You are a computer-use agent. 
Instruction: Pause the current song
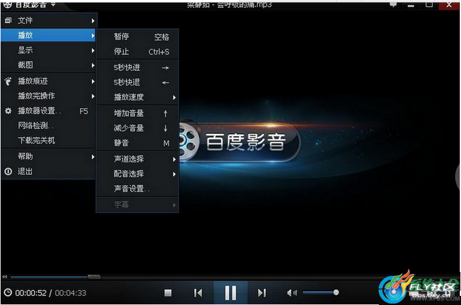tap(230, 293)
